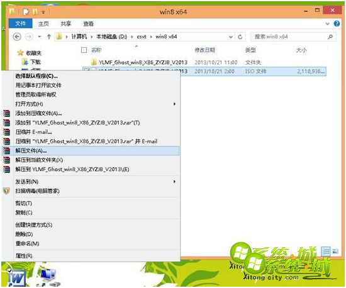Open the 下载 folder in favorites

pos(31,62)
